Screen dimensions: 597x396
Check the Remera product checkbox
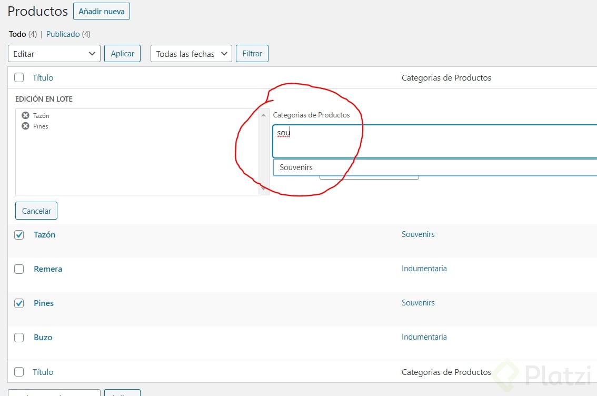coord(19,269)
